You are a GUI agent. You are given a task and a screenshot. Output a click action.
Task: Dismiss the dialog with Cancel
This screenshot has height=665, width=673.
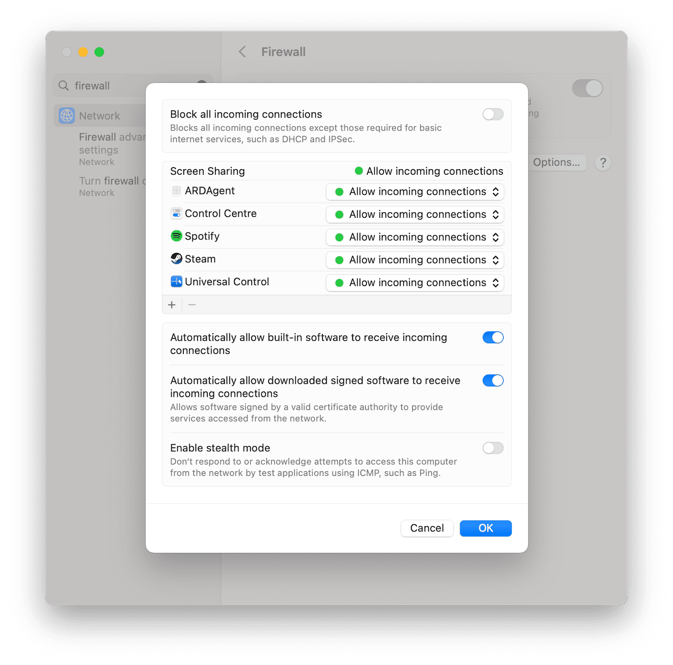(x=426, y=528)
